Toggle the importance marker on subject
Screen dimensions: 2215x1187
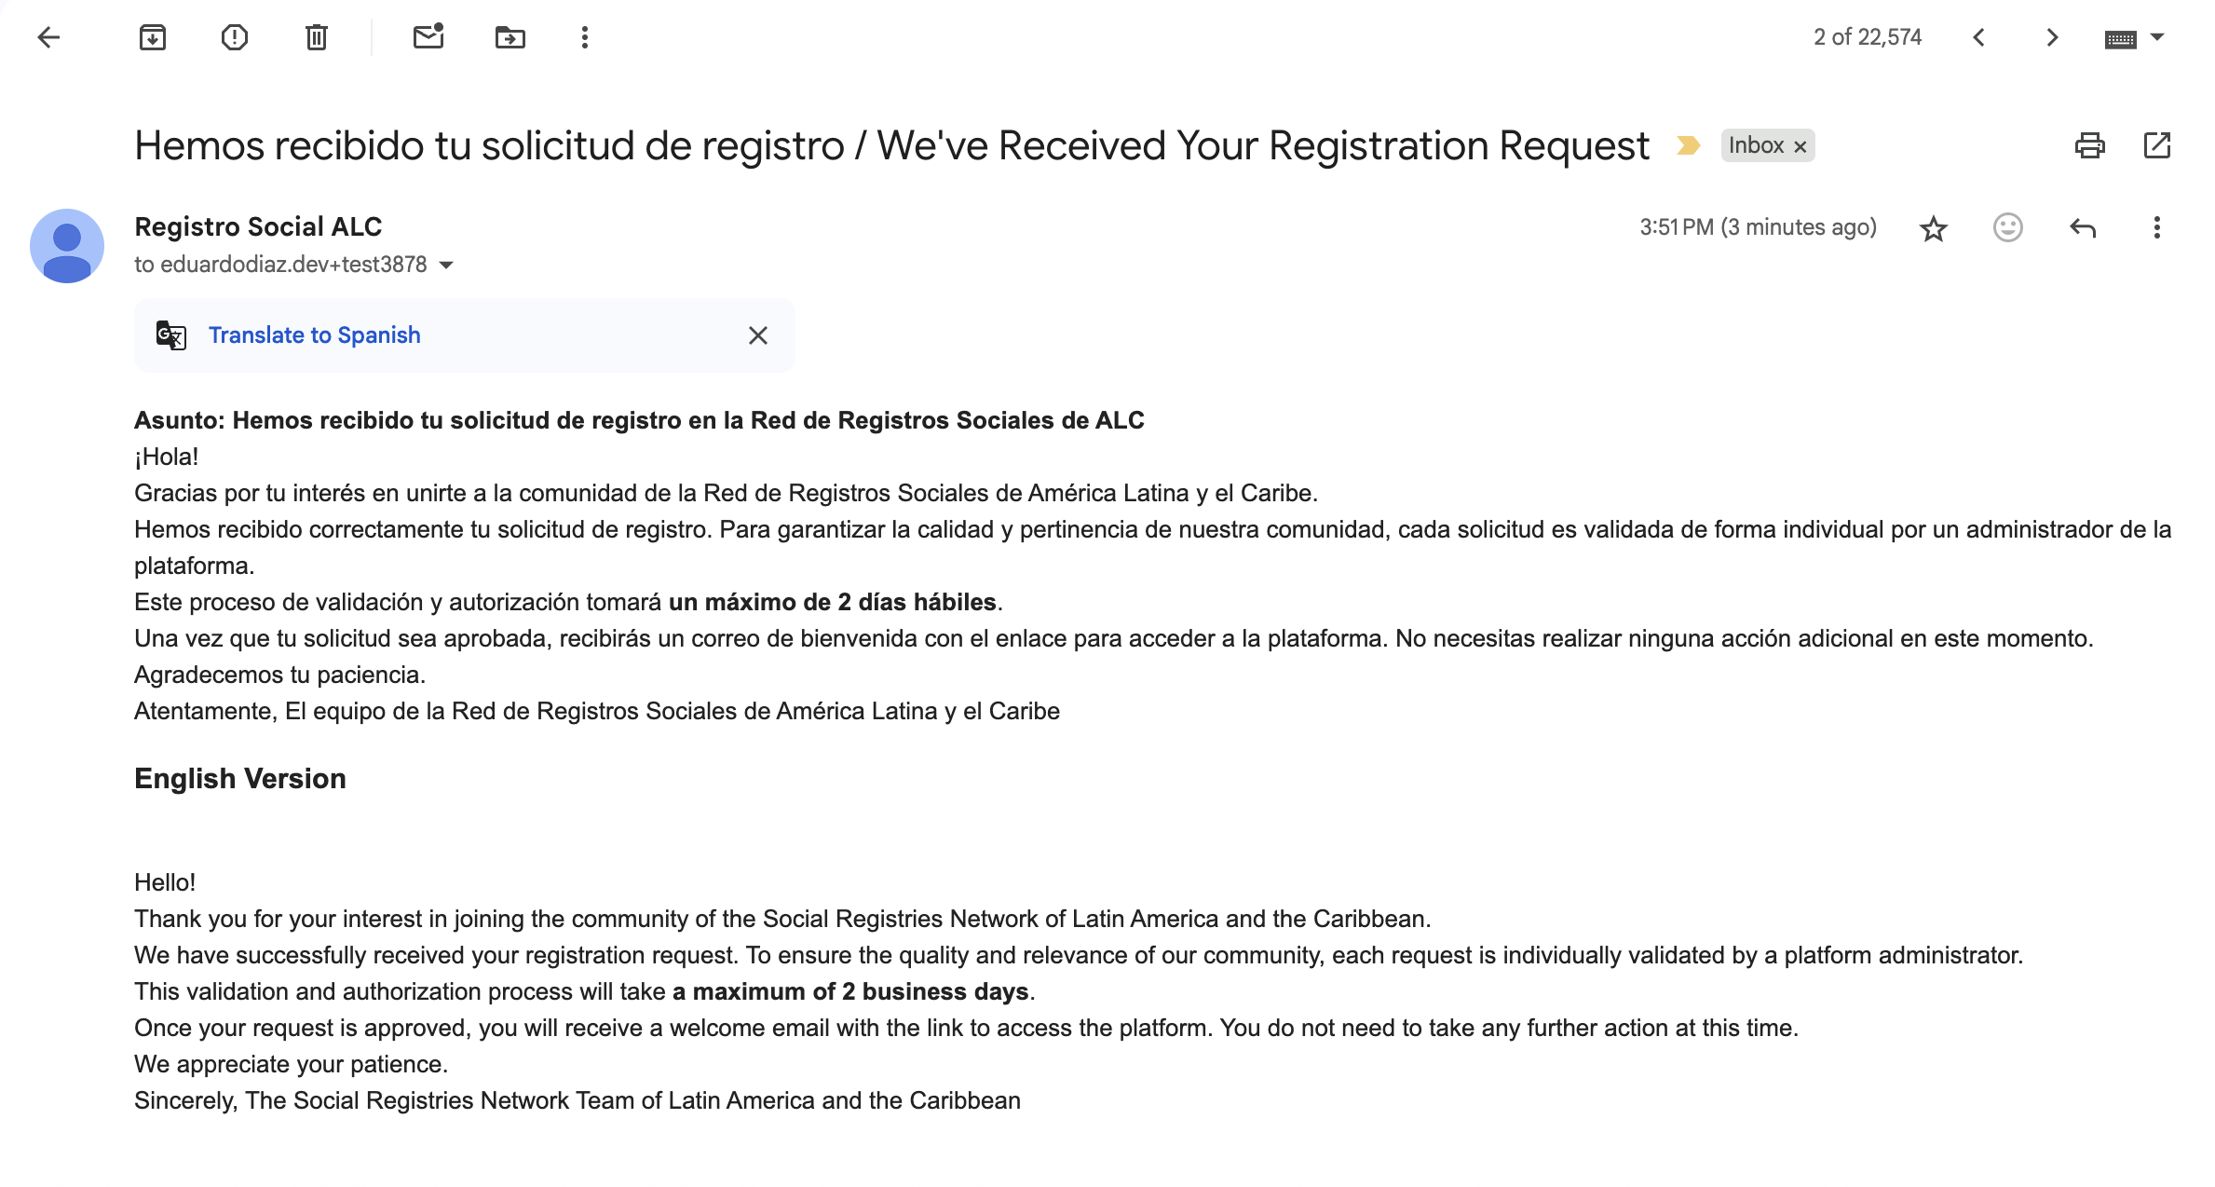[1688, 145]
